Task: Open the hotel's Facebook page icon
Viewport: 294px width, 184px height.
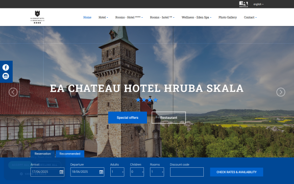Action: pyautogui.click(x=5, y=67)
